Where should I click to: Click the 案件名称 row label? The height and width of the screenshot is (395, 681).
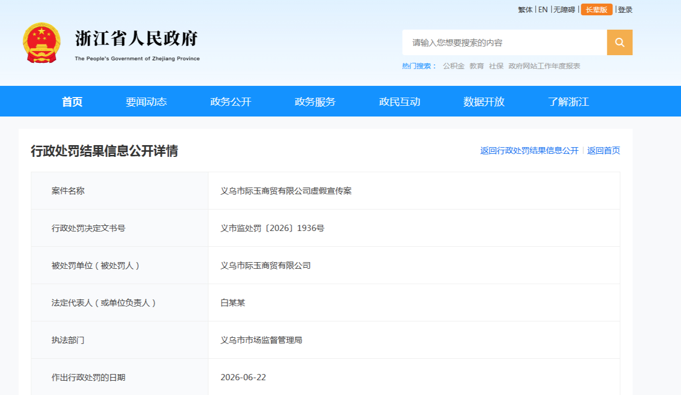(68, 191)
